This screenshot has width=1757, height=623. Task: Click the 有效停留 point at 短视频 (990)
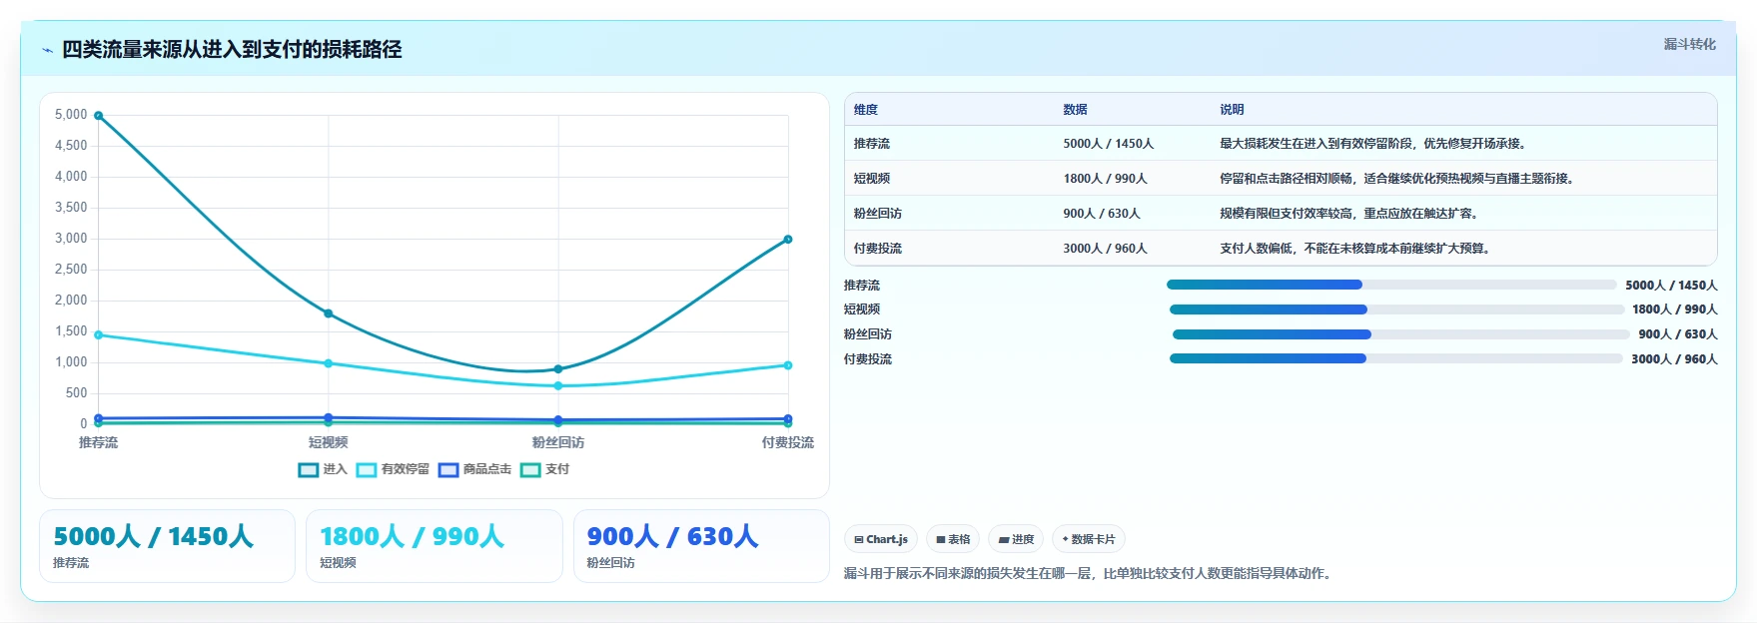(329, 363)
